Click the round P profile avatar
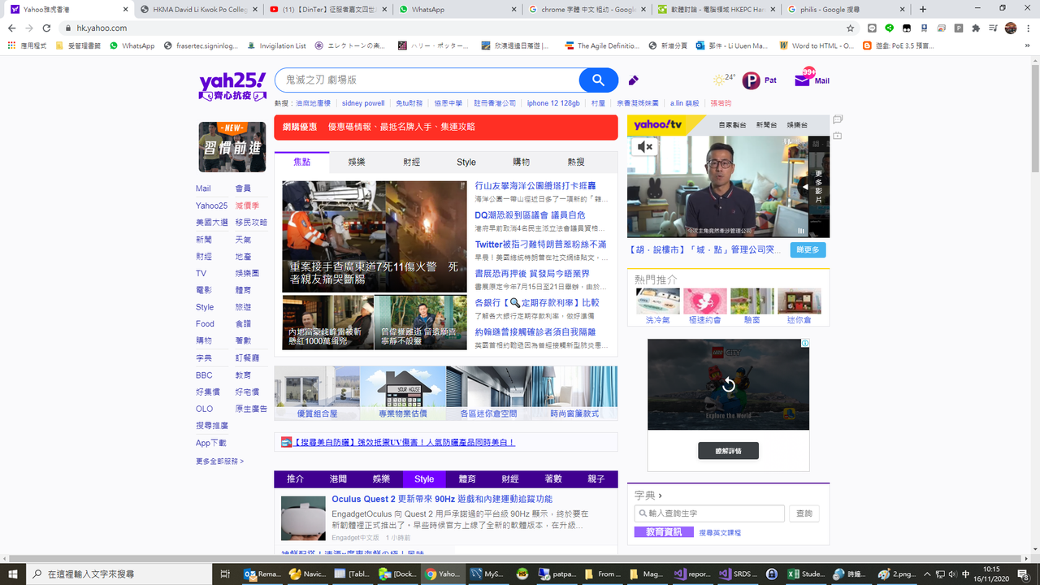Screen dimensions: 1040x585 tap(751, 80)
